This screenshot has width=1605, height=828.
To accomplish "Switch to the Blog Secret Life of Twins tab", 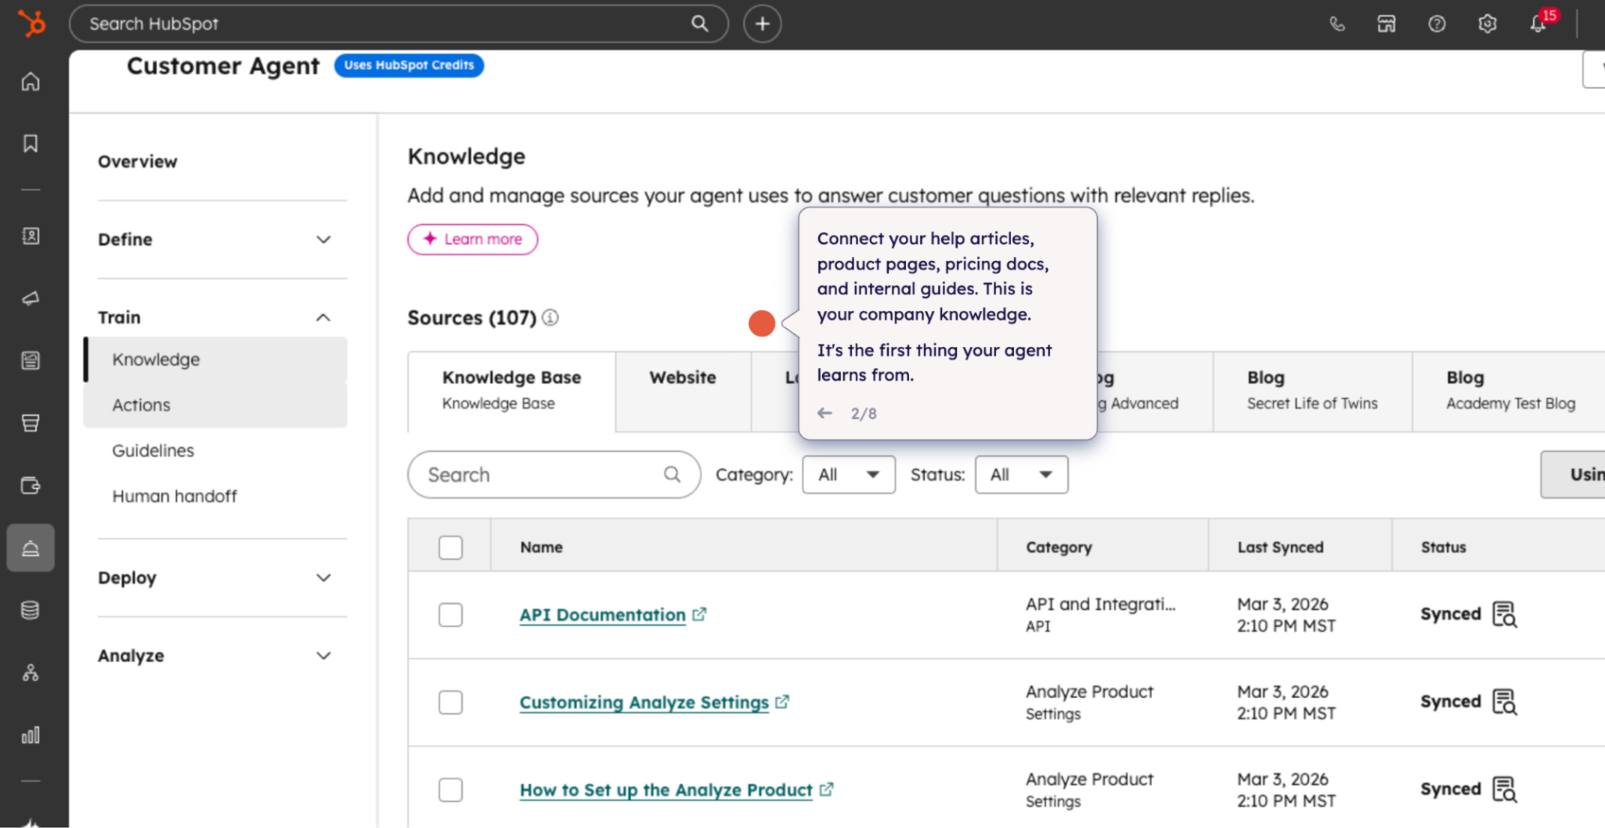I will click(1313, 391).
